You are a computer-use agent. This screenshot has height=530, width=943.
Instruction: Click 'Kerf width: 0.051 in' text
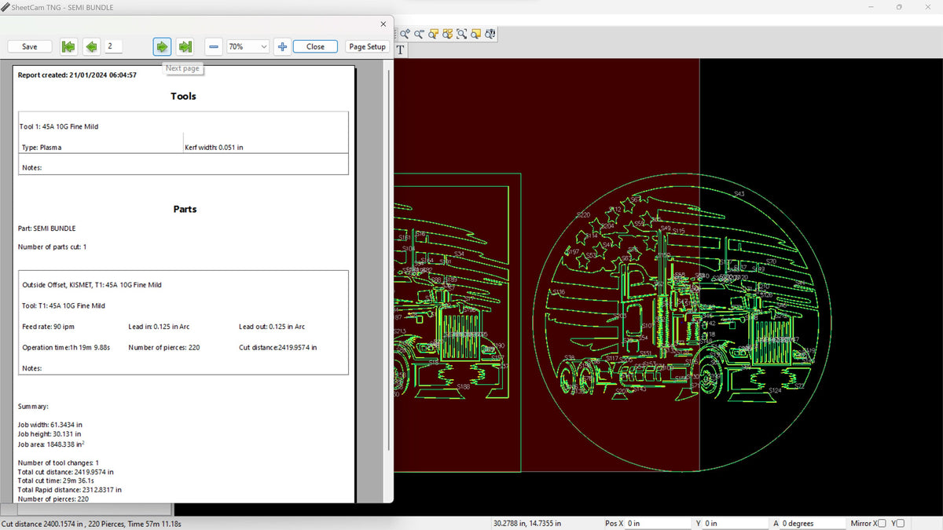[x=214, y=148]
